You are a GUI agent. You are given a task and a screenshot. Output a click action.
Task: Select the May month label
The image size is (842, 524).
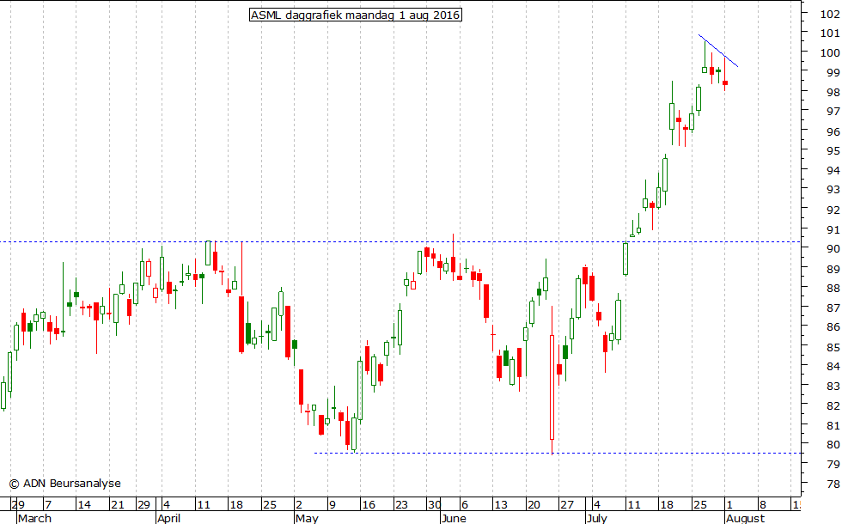click(306, 518)
